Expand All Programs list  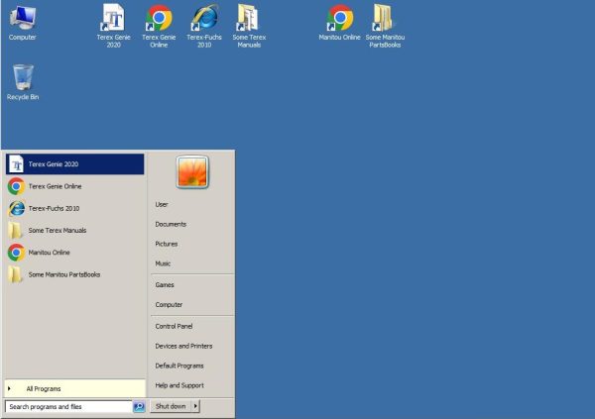pyautogui.click(x=74, y=388)
